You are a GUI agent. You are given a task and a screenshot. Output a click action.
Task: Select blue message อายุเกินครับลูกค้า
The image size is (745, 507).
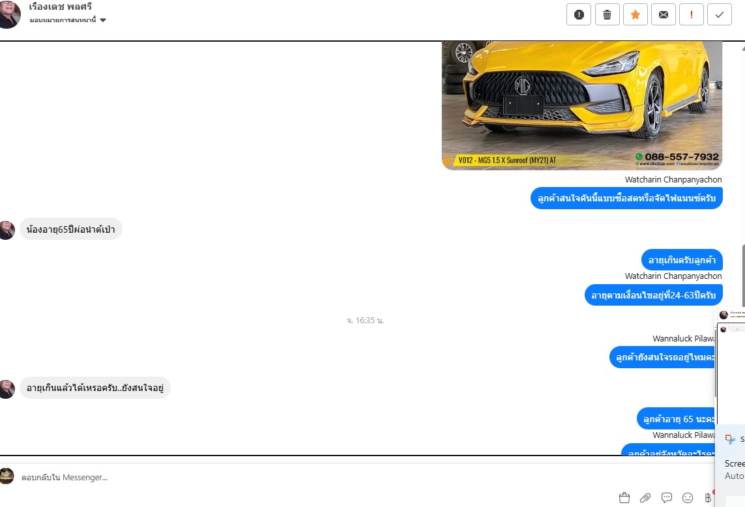click(x=682, y=260)
